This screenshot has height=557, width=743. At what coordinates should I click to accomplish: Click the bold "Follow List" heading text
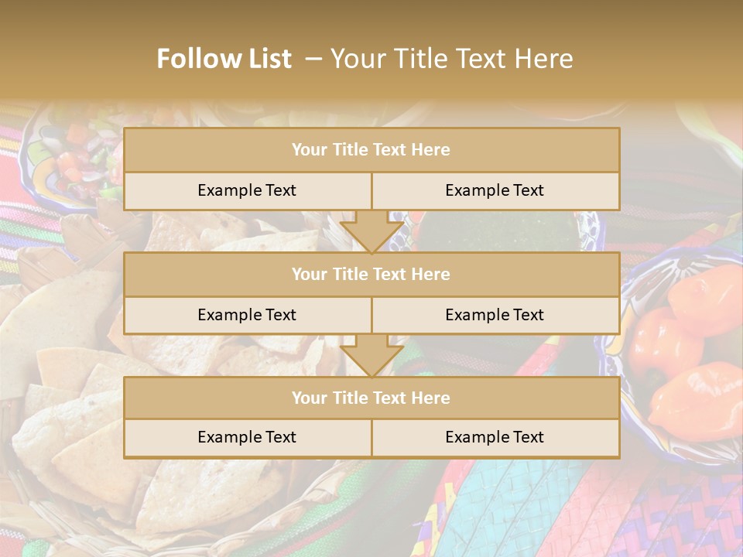tap(224, 59)
